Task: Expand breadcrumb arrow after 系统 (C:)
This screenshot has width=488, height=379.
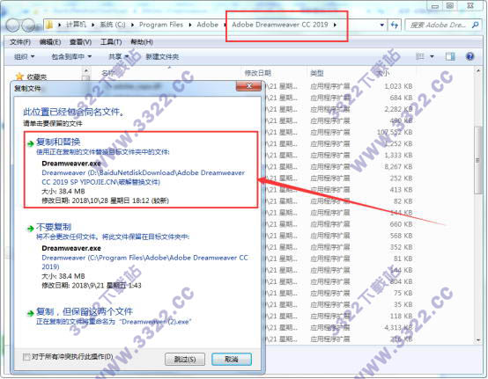Action: pos(132,25)
